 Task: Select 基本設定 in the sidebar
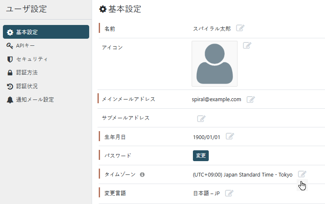[46, 32]
